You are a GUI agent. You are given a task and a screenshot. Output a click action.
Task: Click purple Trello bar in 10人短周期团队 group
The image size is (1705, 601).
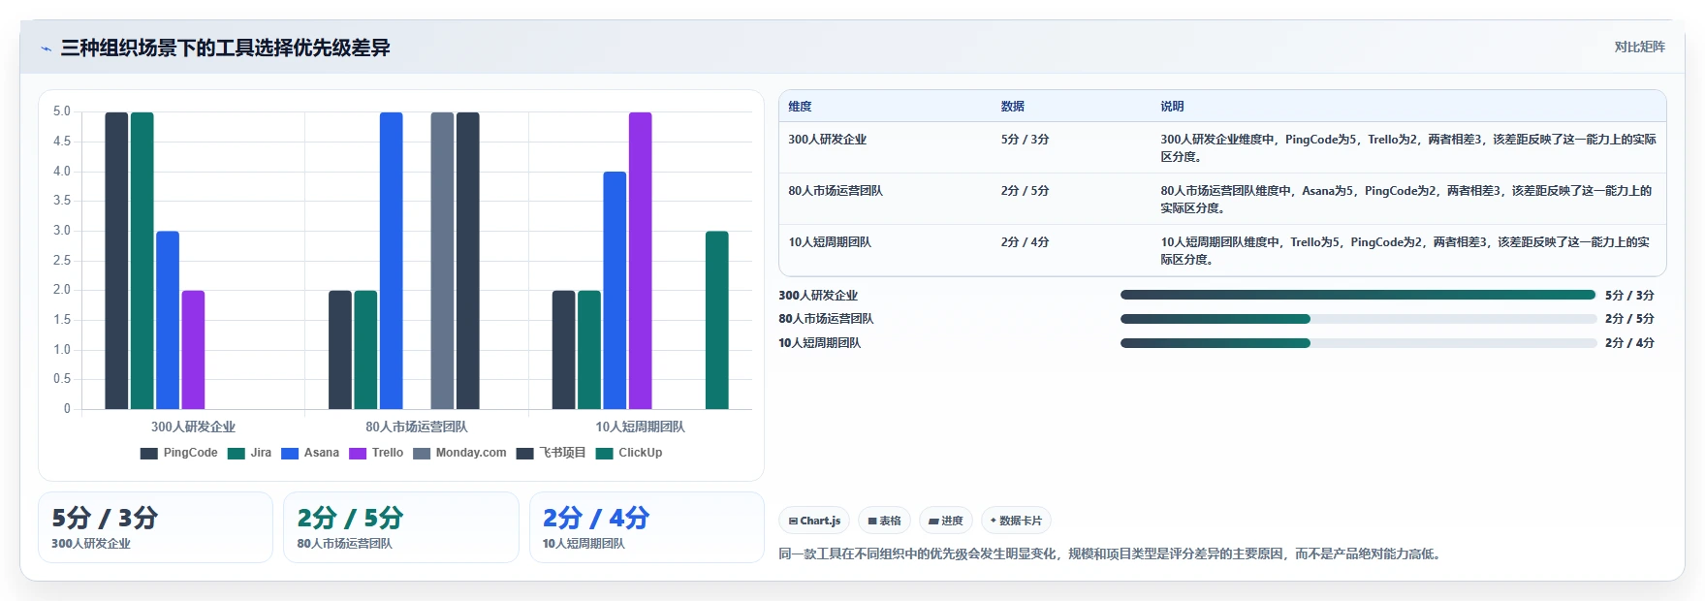641,261
